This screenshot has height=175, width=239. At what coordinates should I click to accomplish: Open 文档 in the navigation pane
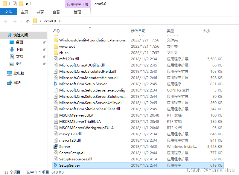click(x=19, y=57)
